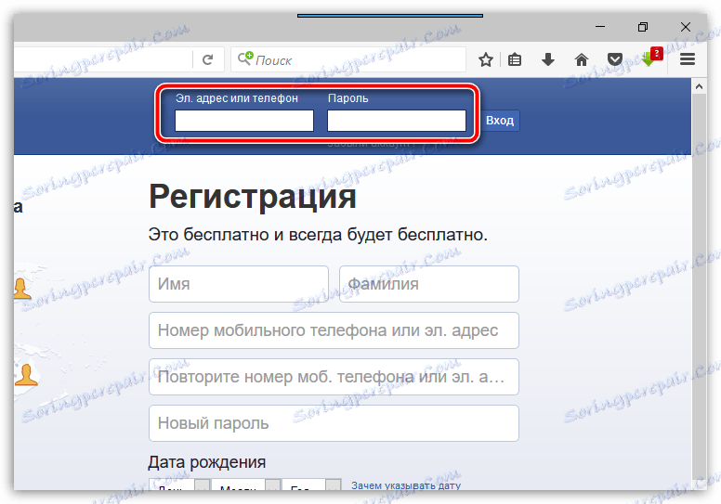The image size is (721, 504).
Task: Click the Новый пароль field
Action: (334, 423)
